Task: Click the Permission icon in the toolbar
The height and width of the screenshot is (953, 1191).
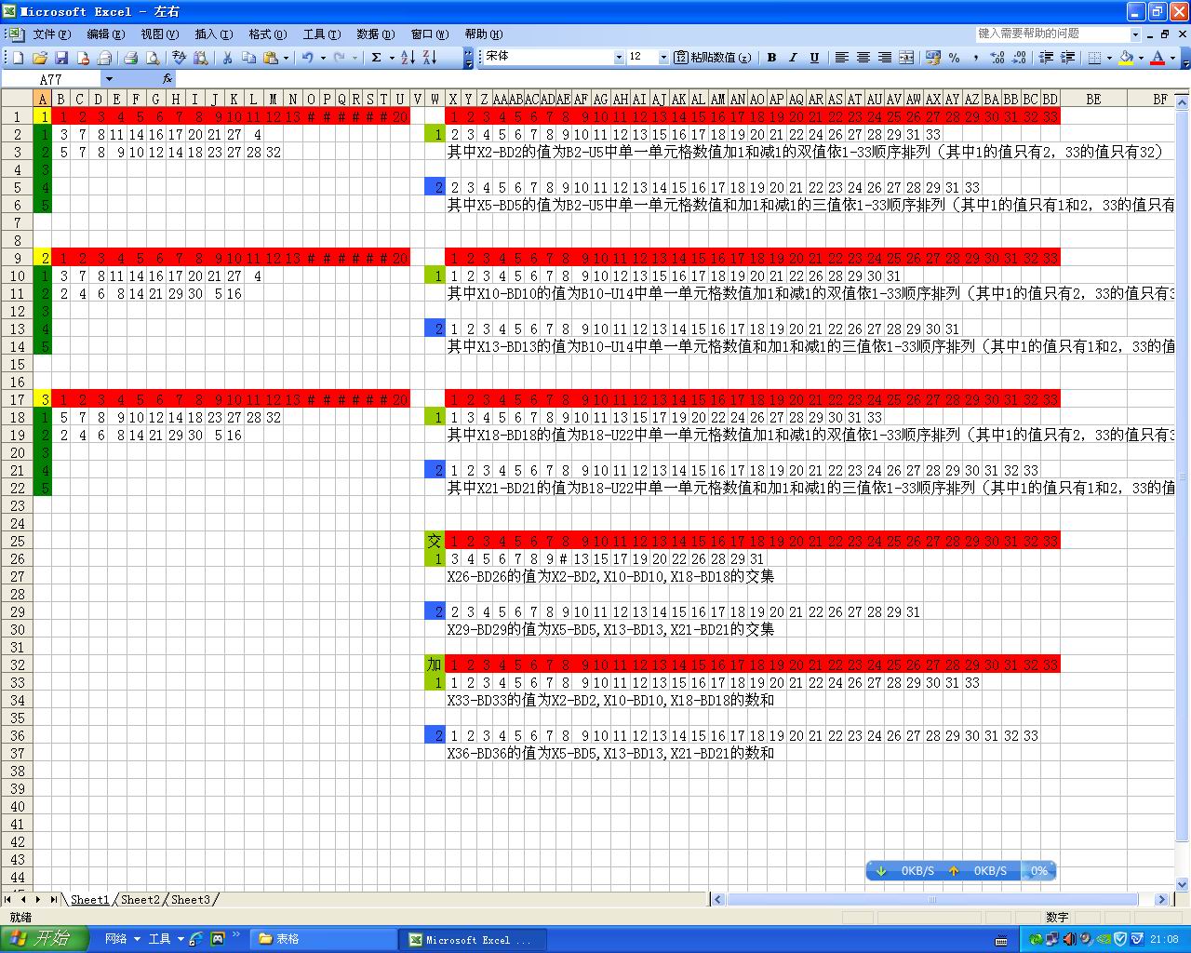Action: tap(83, 58)
